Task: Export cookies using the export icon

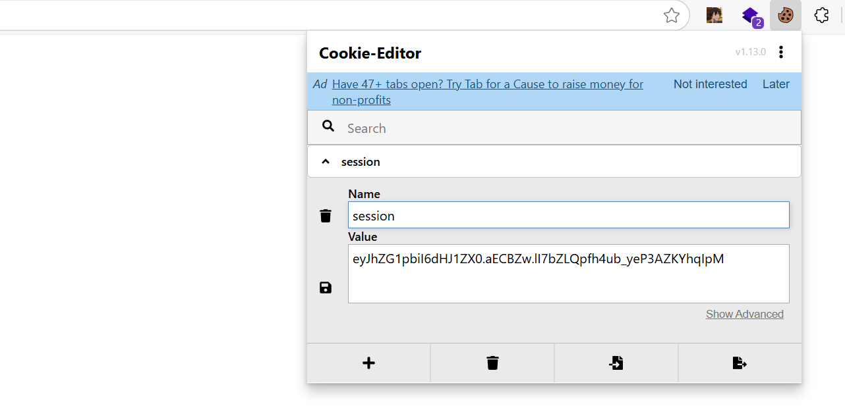Action: click(740, 363)
